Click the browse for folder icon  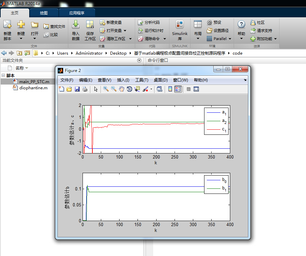[x=27, y=53]
